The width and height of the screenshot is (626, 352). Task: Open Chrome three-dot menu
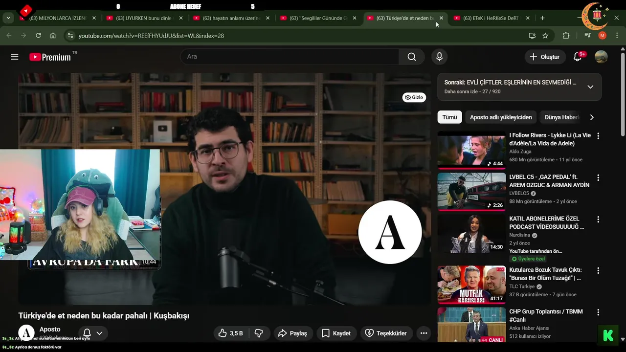click(x=617, y=36)
